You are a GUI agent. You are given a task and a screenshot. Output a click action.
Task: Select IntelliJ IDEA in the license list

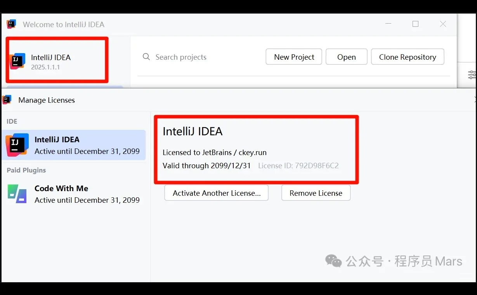pyautogui.click(x=74, y=145)
